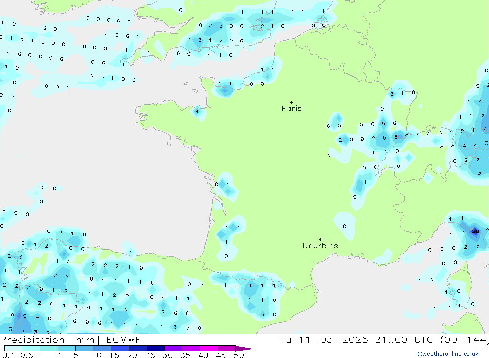Click the 0.5–1 mm legend color swatch

(31, 348)
